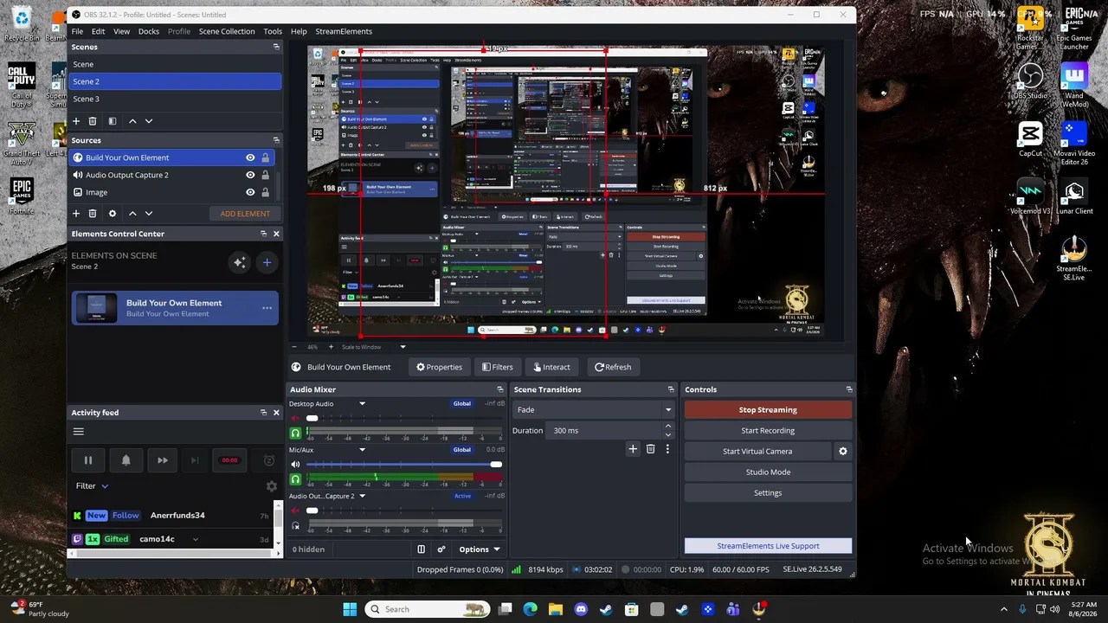Open Properties for the selected source
The width and height of the screenshot is (1108, 623).
coord(439,367)
